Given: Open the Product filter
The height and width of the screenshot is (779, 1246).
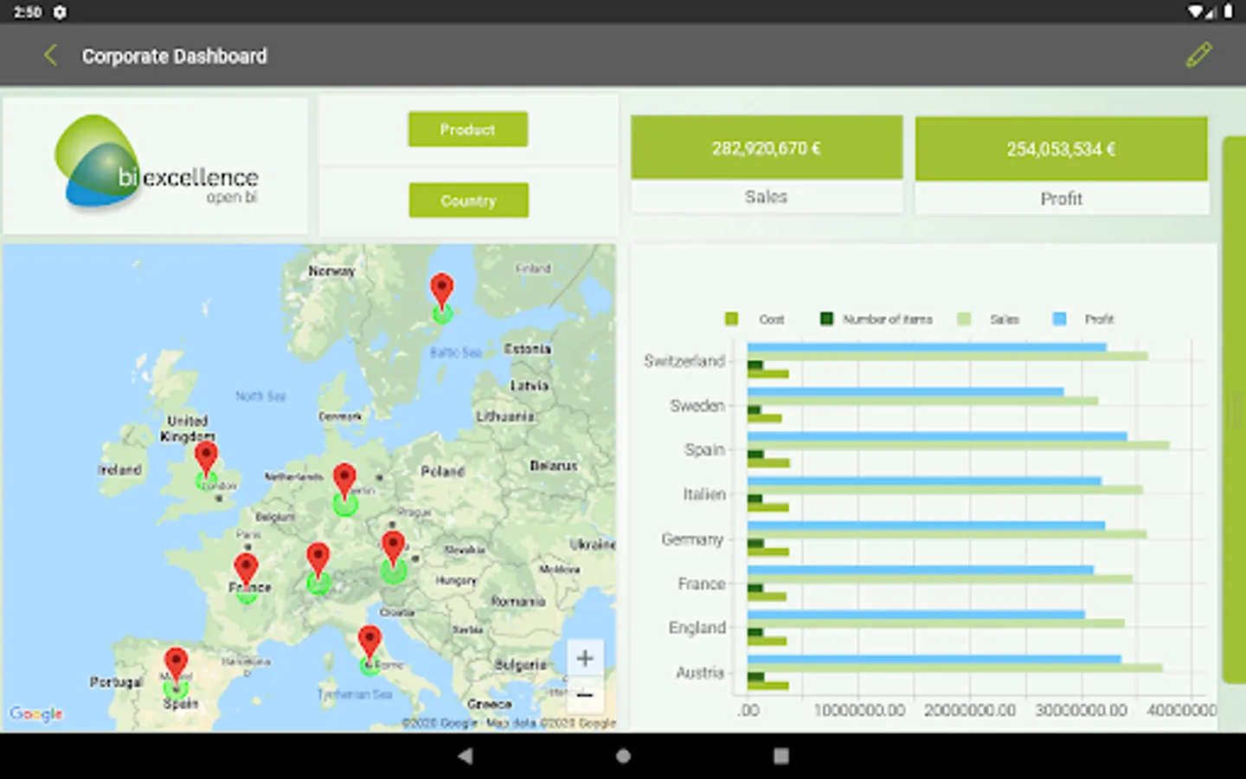Looking at the screenshot, I should tap(467, 130).
